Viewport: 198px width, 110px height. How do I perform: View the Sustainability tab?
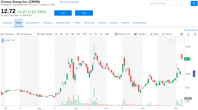click(x=139, y=23)
